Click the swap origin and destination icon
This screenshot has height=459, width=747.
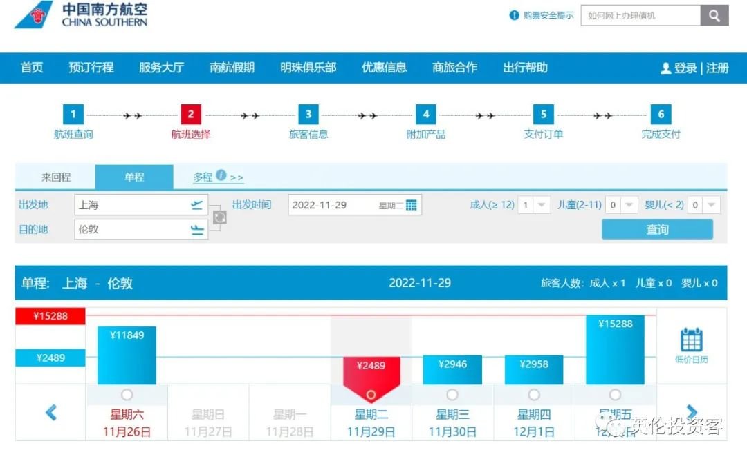[x=219, y=217]
